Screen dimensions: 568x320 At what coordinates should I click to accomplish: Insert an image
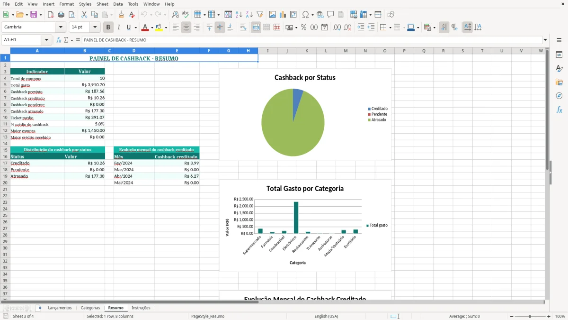tap(273, 15)
